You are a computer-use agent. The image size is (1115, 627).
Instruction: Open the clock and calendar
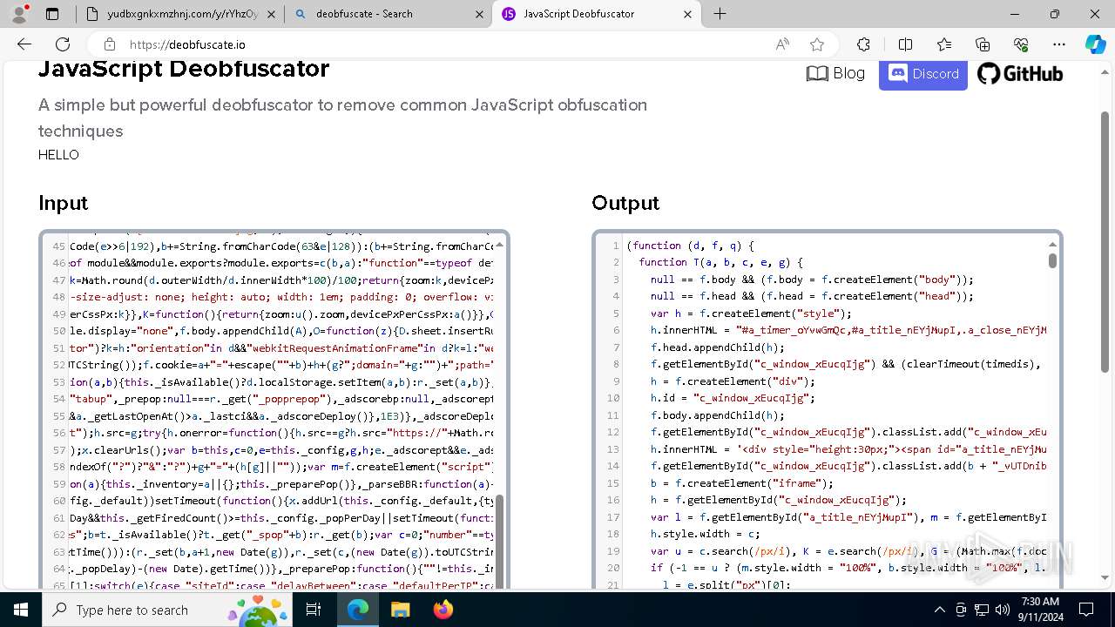coord(1039,610)
